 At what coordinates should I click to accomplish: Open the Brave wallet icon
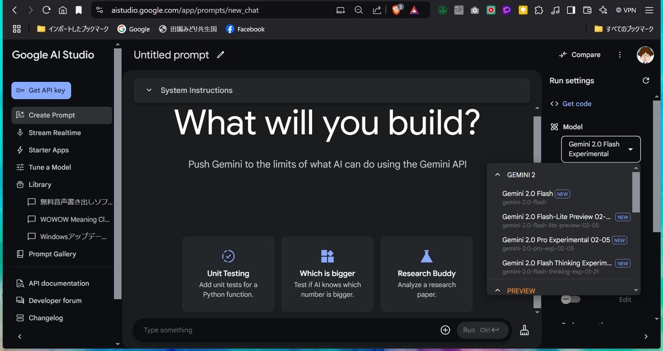pos(587,10)
